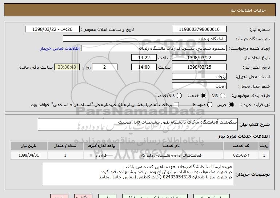Click the need date cell 1398/04/31
Screen dimensions: 280x198
[29, 155]
